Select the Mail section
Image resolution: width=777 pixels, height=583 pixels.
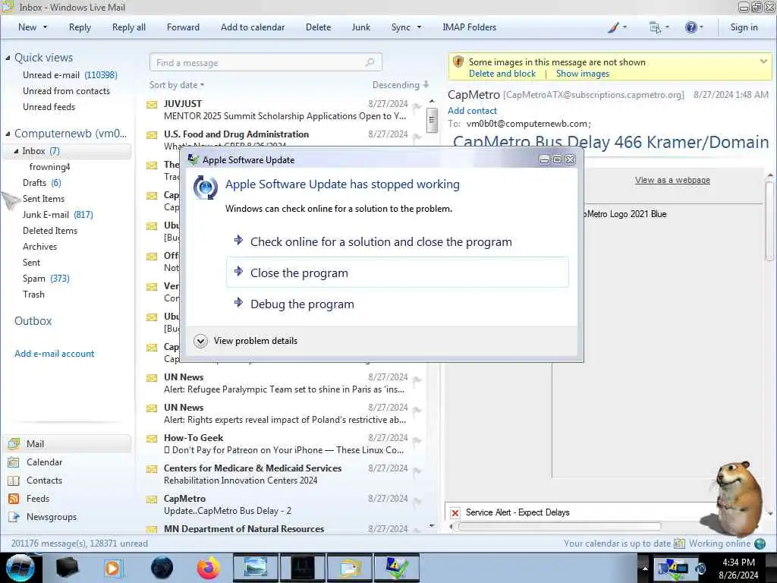pyautogui.click(x=68, y=443)
